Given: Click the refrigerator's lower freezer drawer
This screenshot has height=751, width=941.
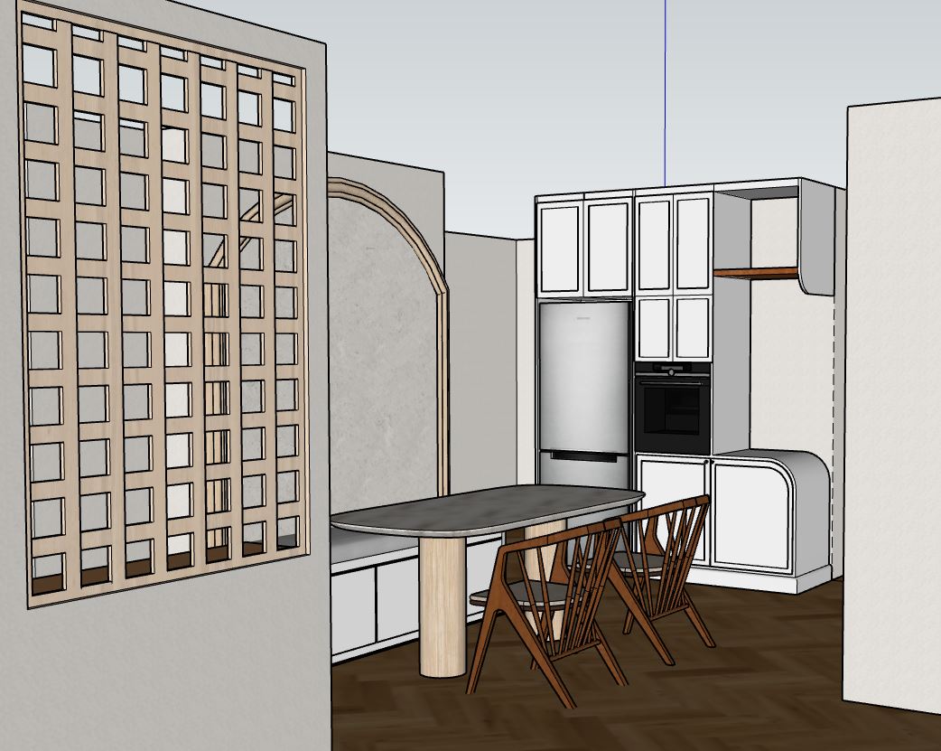Looking at the screenshot, I should (x=582, y=470).
